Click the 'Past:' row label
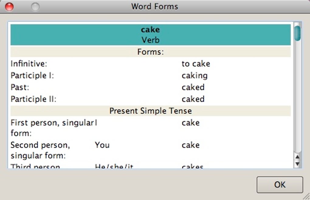 (x=20, y=87)
